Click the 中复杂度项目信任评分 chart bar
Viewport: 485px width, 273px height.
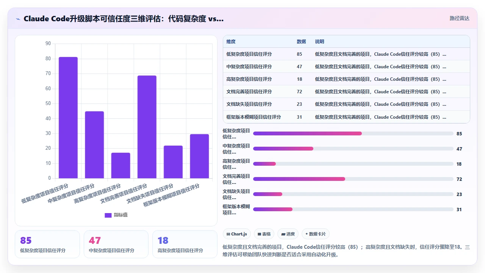pyautogui.click(x=94, y=144)
